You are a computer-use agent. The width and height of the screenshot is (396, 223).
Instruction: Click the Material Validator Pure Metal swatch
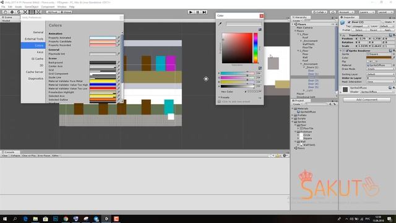pos(103,81)
